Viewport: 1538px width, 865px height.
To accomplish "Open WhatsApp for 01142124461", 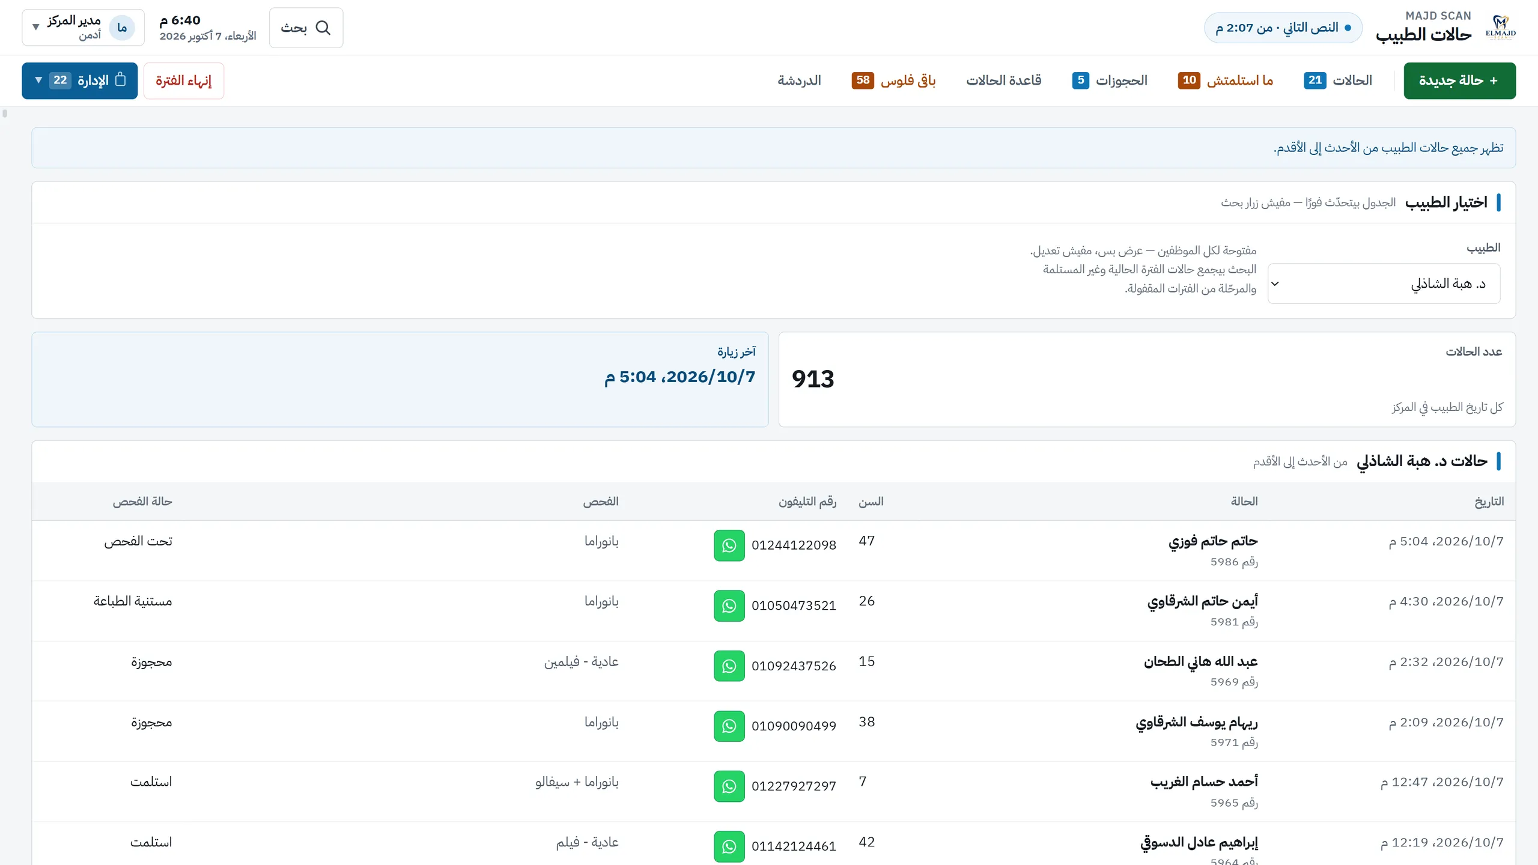I will (x=729, y=846).
